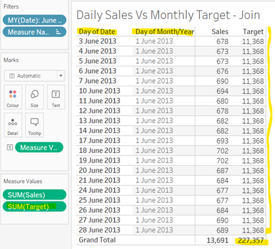The width and height of the screenshot is (275, 249).
Task: Open the MY(Date): June filter pill
Action: click(34, 20)
